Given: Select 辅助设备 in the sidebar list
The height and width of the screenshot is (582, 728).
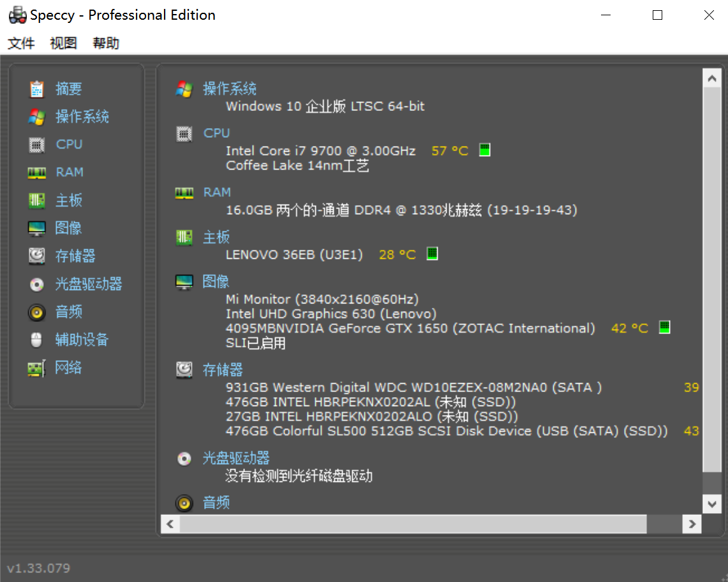Looking at the screenshot, I should coord(82,340).
